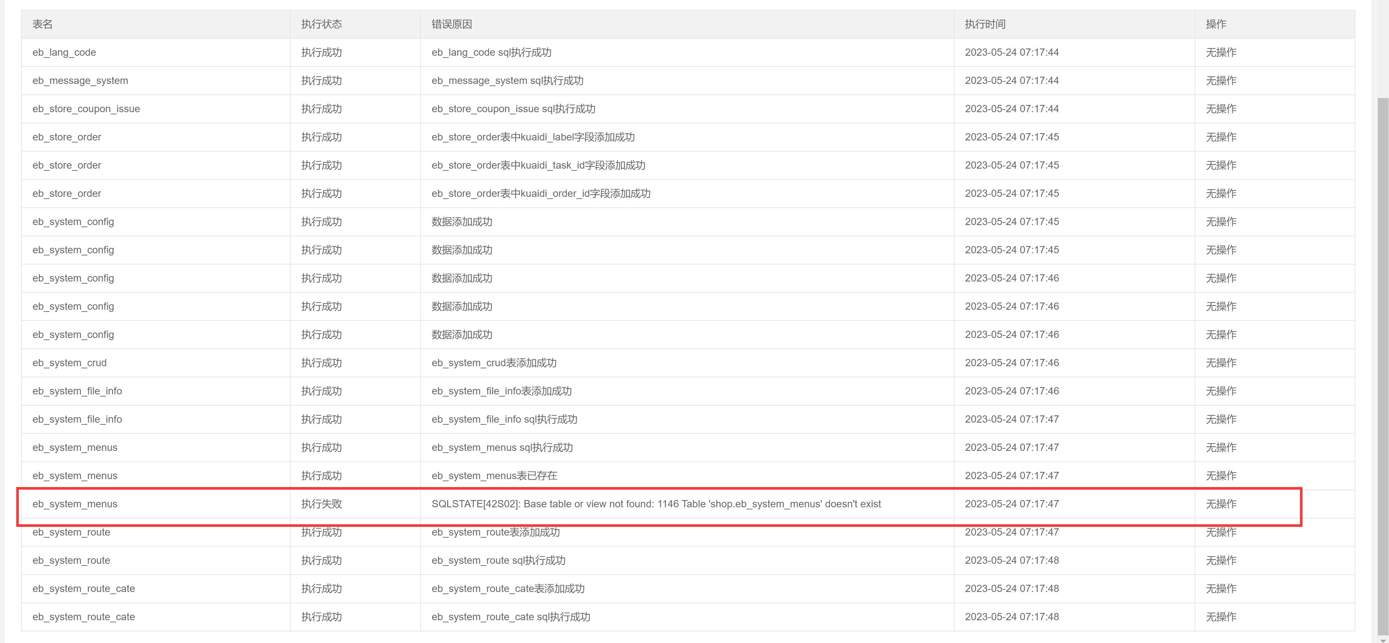The height and width of the screenshot is (643, 1389).
Task: Click 'eb_system_file_info表添加成功' message
Action: coord(501,391)
